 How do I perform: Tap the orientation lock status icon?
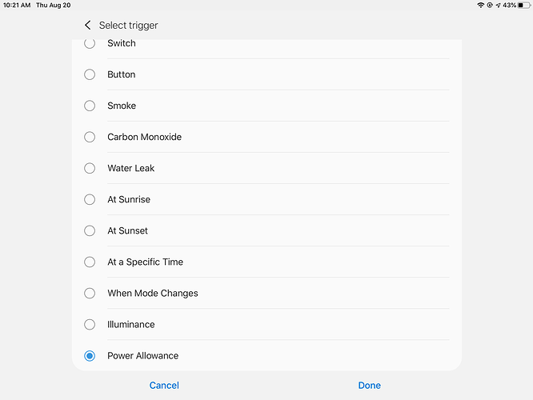490,5
